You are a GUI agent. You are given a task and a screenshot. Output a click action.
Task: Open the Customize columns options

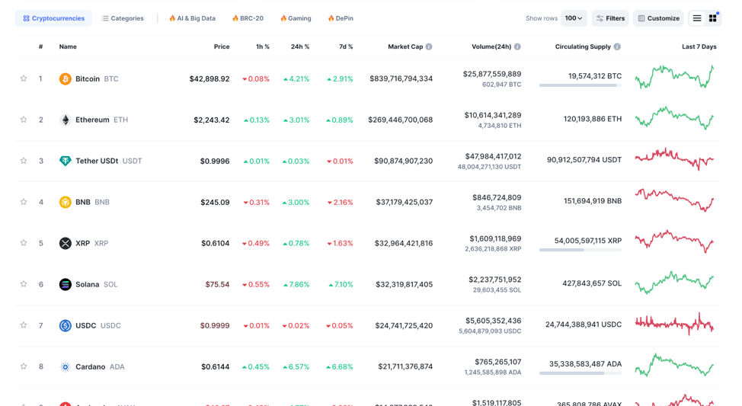click(658, 18)
